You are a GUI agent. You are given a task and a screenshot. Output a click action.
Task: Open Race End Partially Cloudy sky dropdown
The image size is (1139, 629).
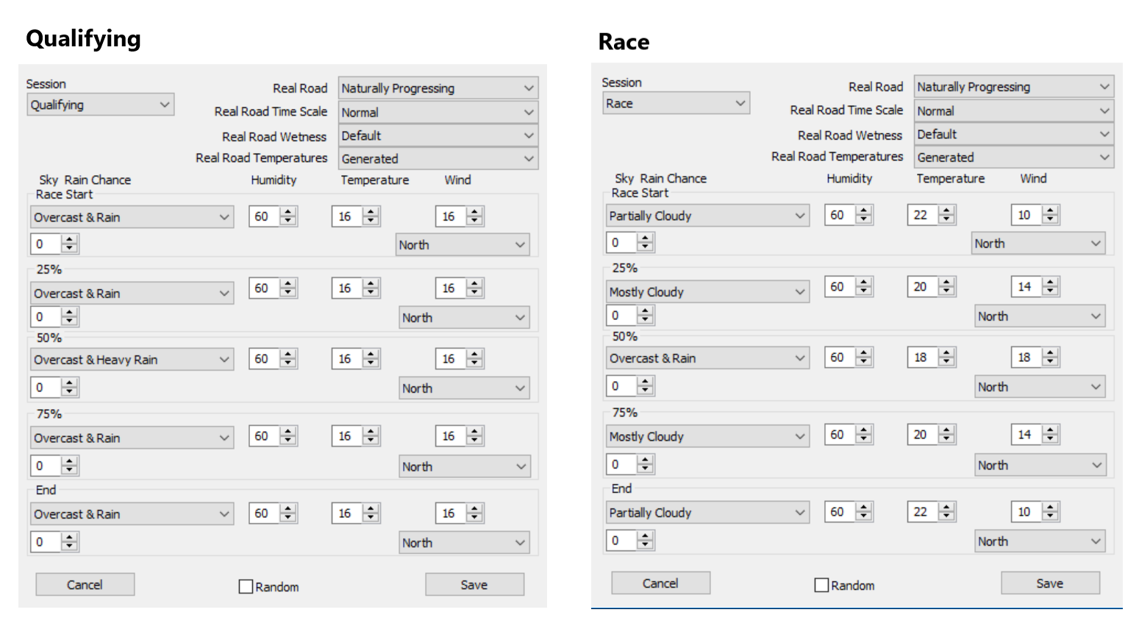[708, 512]
